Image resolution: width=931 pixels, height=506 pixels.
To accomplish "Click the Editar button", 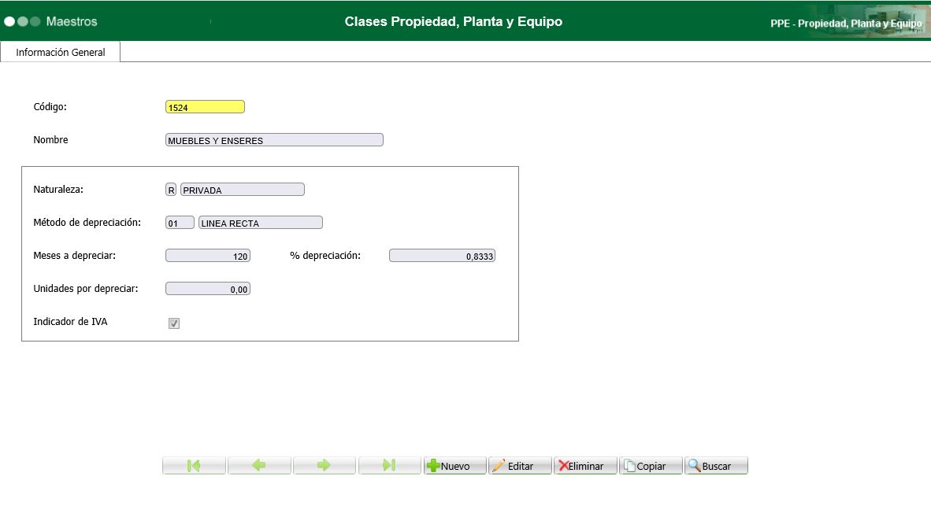I will coord(520,466).
